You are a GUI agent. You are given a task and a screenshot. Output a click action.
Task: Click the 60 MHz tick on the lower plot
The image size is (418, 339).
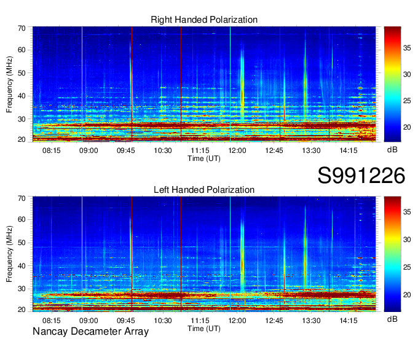pyautogui.click(x=22, y=219)
